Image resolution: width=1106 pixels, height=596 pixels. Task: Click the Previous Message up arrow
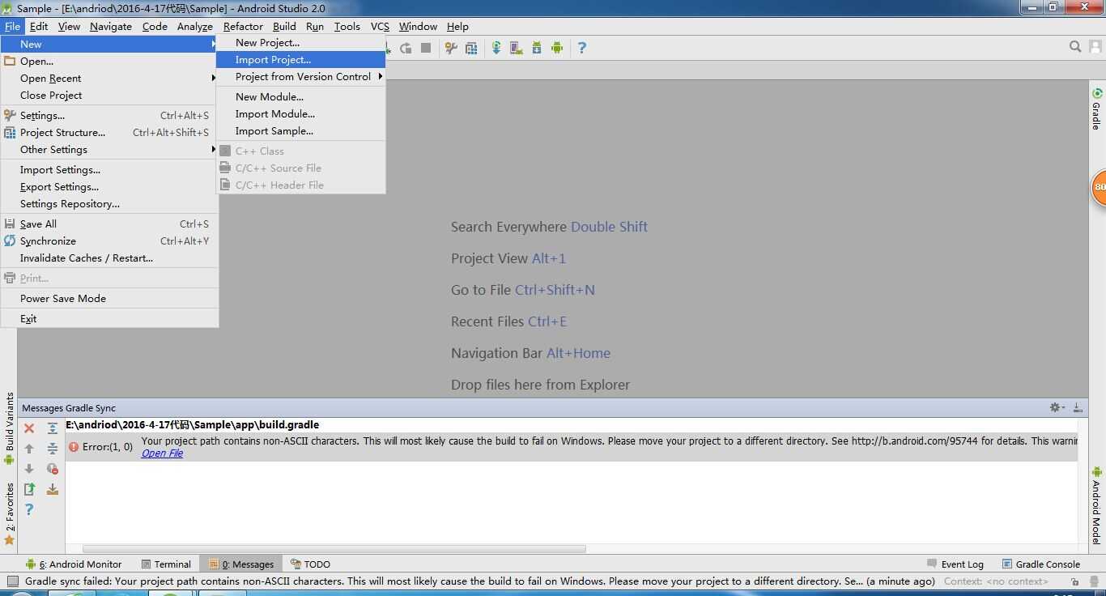[x=29, y=449]
